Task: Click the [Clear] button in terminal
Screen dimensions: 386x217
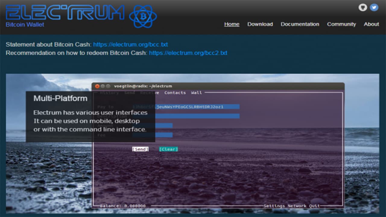Action: 168,149
